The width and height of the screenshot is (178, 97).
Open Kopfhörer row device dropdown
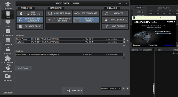[58, 42]
